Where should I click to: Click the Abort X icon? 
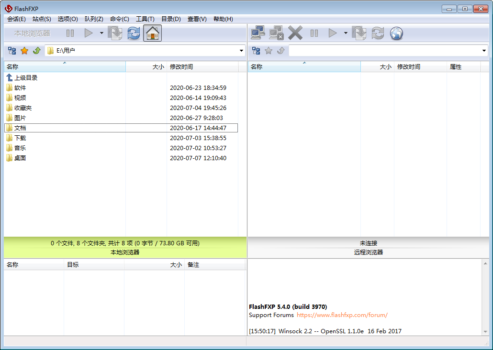[x=295, y=33]
